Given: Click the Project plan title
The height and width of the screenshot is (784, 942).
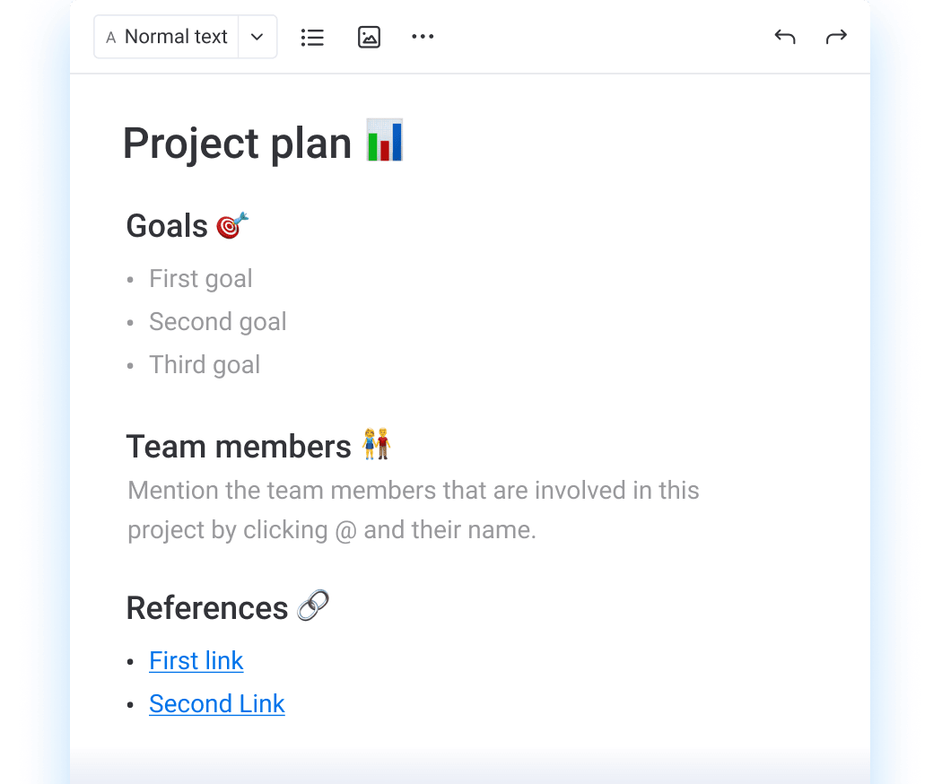Looking at the screenshot, I should [x=237, y=144].
